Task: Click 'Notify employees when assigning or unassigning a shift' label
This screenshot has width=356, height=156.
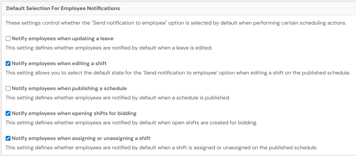Action: tap(81, 138)
